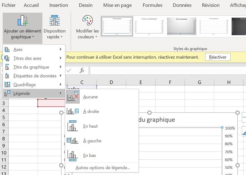Choose the 'À droite' legend position
Screen dimensions: 246x175
pyautogui.click(x=73, y=111)
